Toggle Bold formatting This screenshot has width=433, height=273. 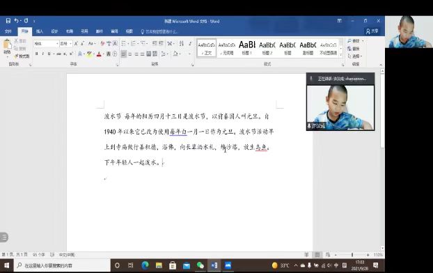[36, 54]
